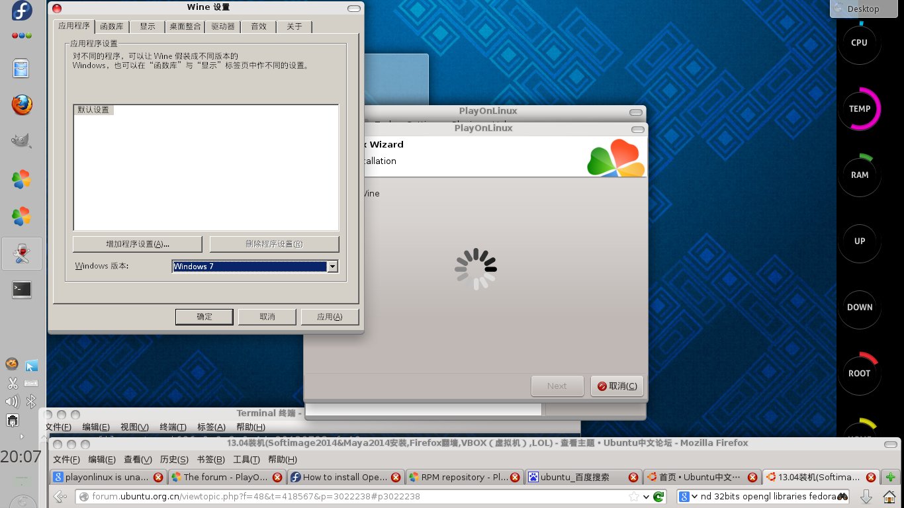Click the blue cursor tray icon
The height and width of the screenshot is (508, 904).
(x=31, y=365)
